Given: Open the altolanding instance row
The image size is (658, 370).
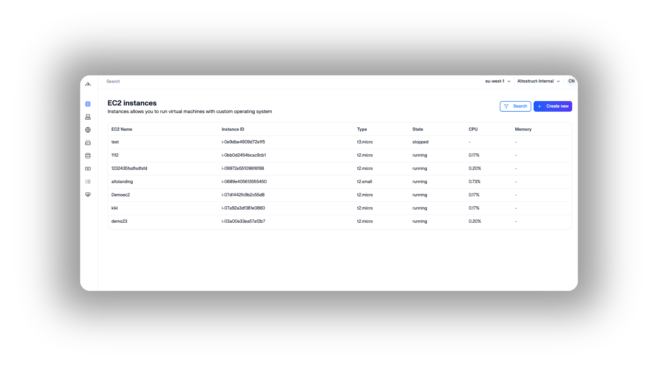Looking at the screenshot, I should 122,182.
